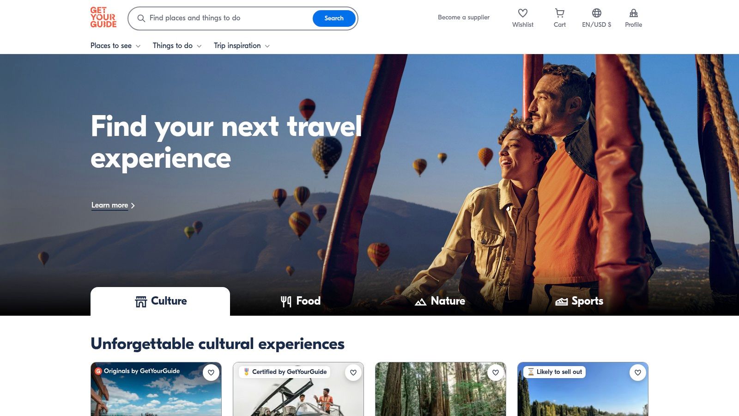The width and height of the screenshot is (739, 416).
Task: Open the shopping Cart icon
Action: (x=559, y=13)
